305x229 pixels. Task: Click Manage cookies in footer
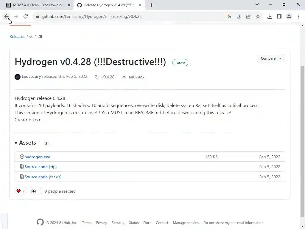[186, 223]
